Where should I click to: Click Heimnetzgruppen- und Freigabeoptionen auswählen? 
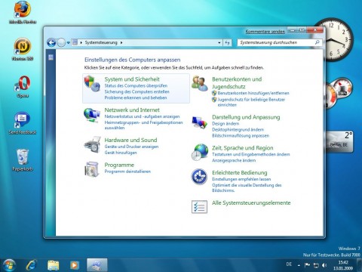coord(143,125)
